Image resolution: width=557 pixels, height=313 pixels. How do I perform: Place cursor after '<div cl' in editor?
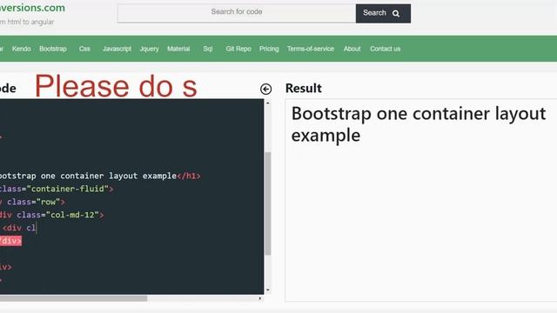pyautogui.click(x=37, y=228)
